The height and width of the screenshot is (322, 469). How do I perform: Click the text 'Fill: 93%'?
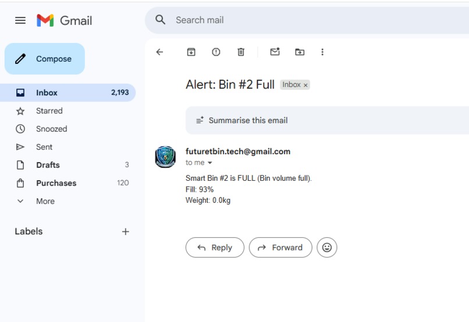(200, 189)
